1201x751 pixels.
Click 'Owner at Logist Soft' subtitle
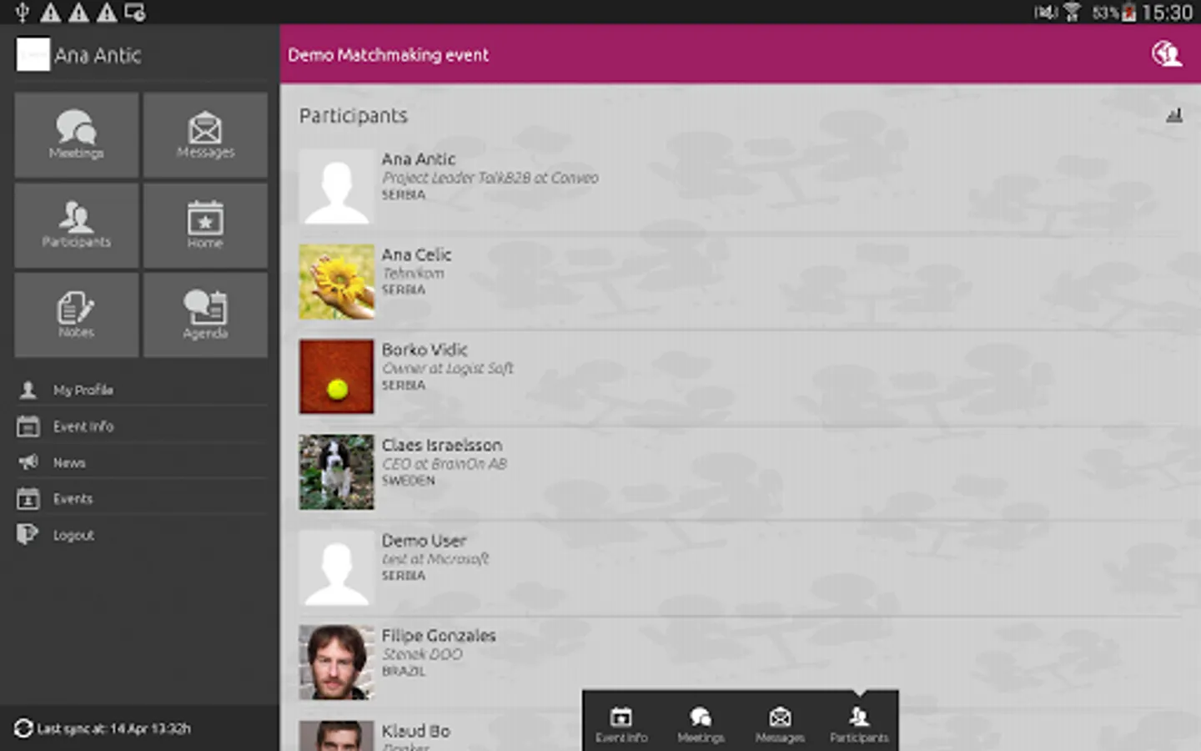448,368
